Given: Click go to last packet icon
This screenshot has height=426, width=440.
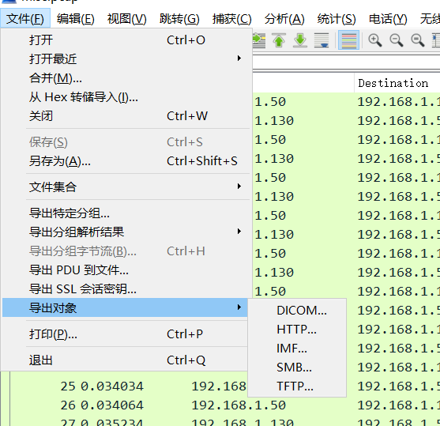Looking at the screenshot, I should click(300, 40).
